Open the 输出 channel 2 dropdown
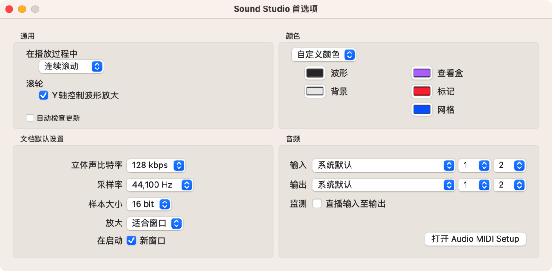Image resolution: width=552 pixels, height=271 pixels. coord(509,185)
